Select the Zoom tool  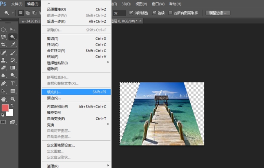13,99
